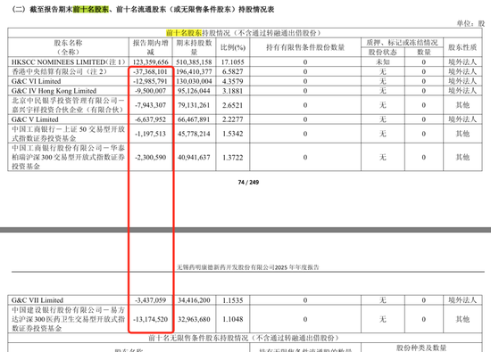Image resolution: width=491 pixels, height=352 pixels.
Task: Click the 未知 share status cell
Action: [x=382, y=61]
